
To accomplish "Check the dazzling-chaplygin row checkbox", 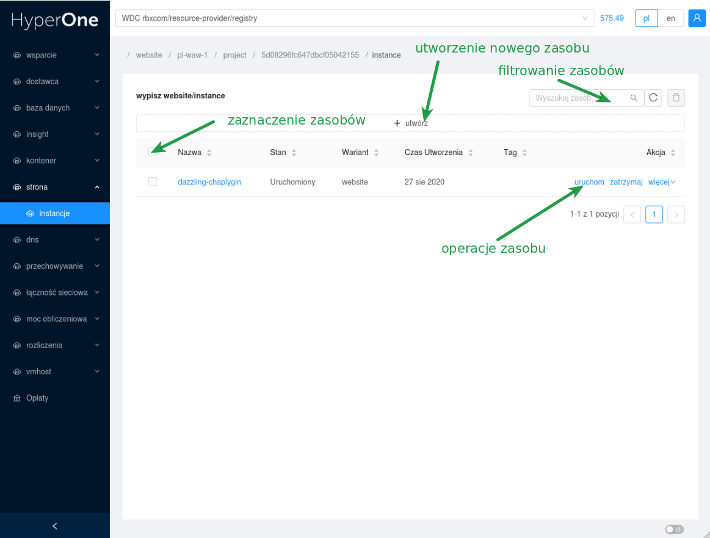I will (x=153, y=181).
